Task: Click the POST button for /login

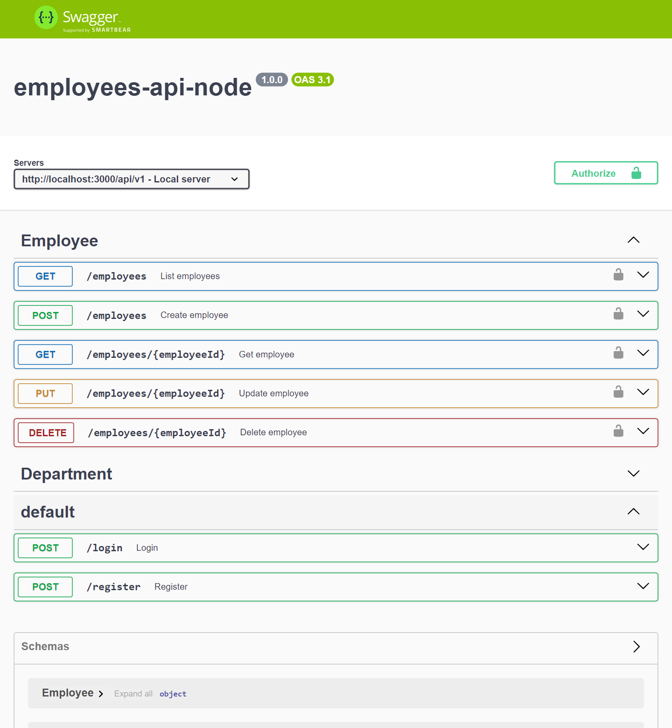Action: tap(45, 548)
